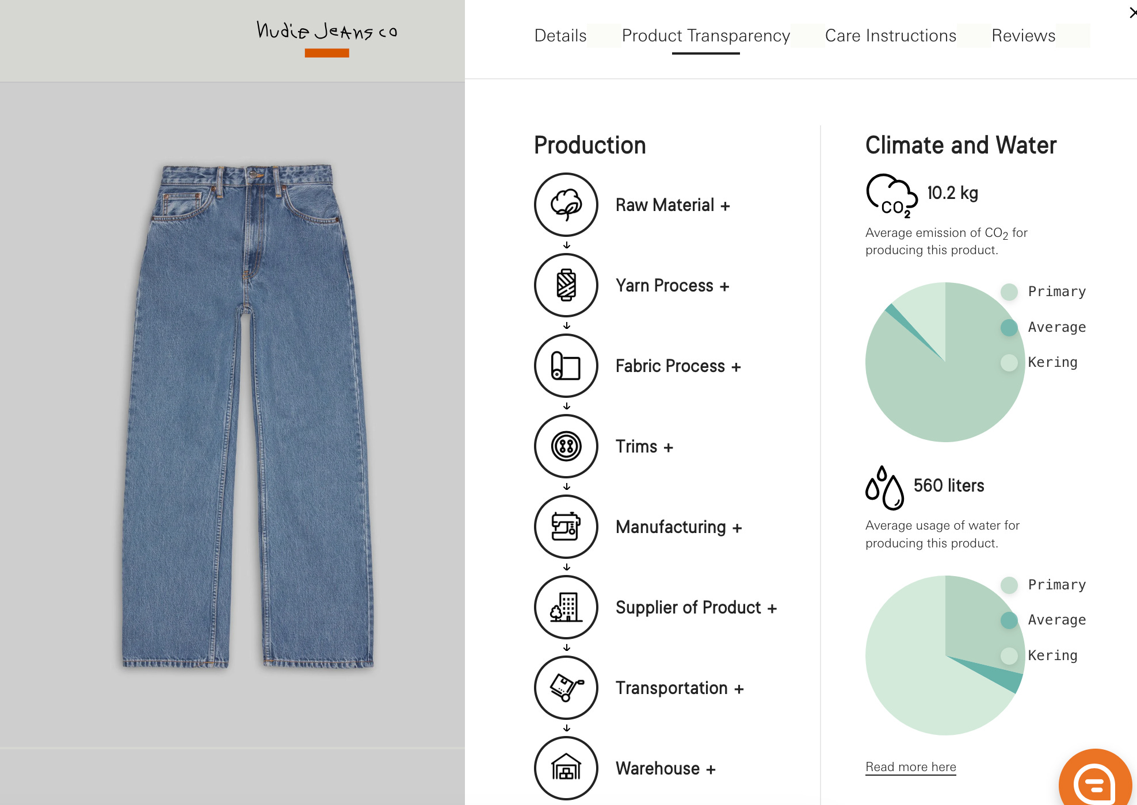Expand the Manufacturing section

pyautogui.click(x=678, y=527)
